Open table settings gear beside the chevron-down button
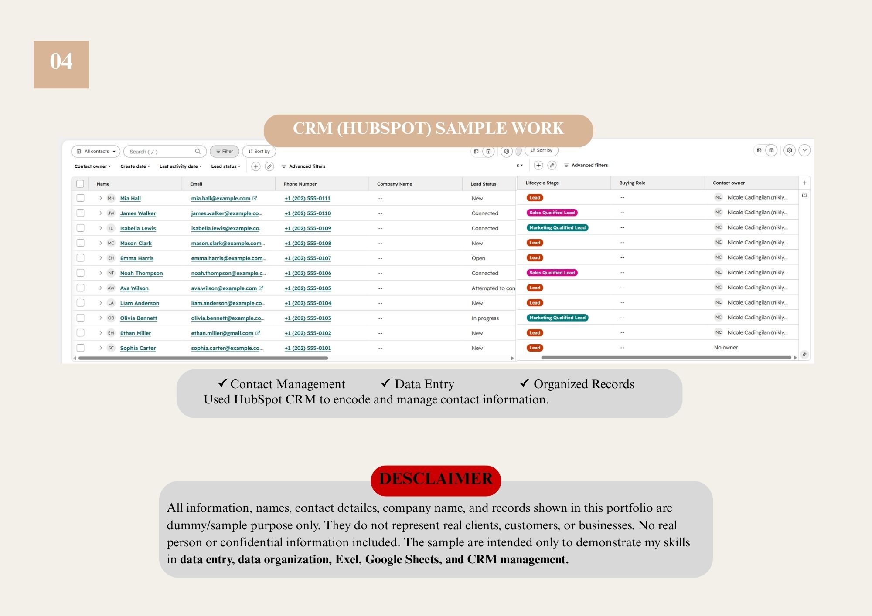 [x=790, y=150]
